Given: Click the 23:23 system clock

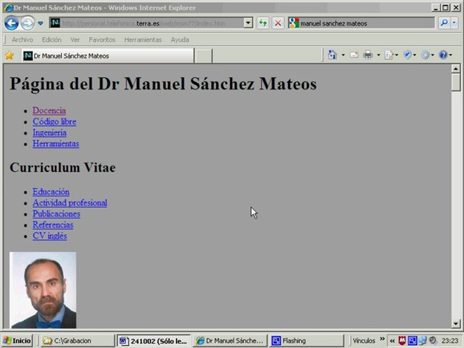Looking at the screenshot, I should [x=449, y=341].
